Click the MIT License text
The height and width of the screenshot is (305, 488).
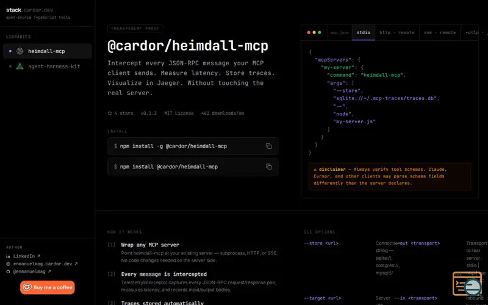tap(179, 113)
